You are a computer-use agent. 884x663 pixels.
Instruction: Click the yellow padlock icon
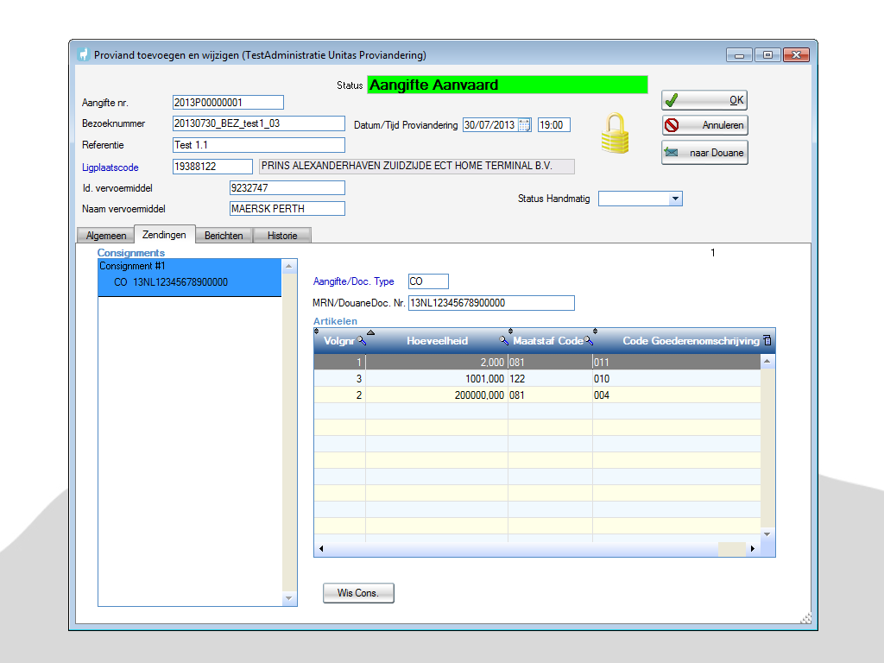pos(615,134)
